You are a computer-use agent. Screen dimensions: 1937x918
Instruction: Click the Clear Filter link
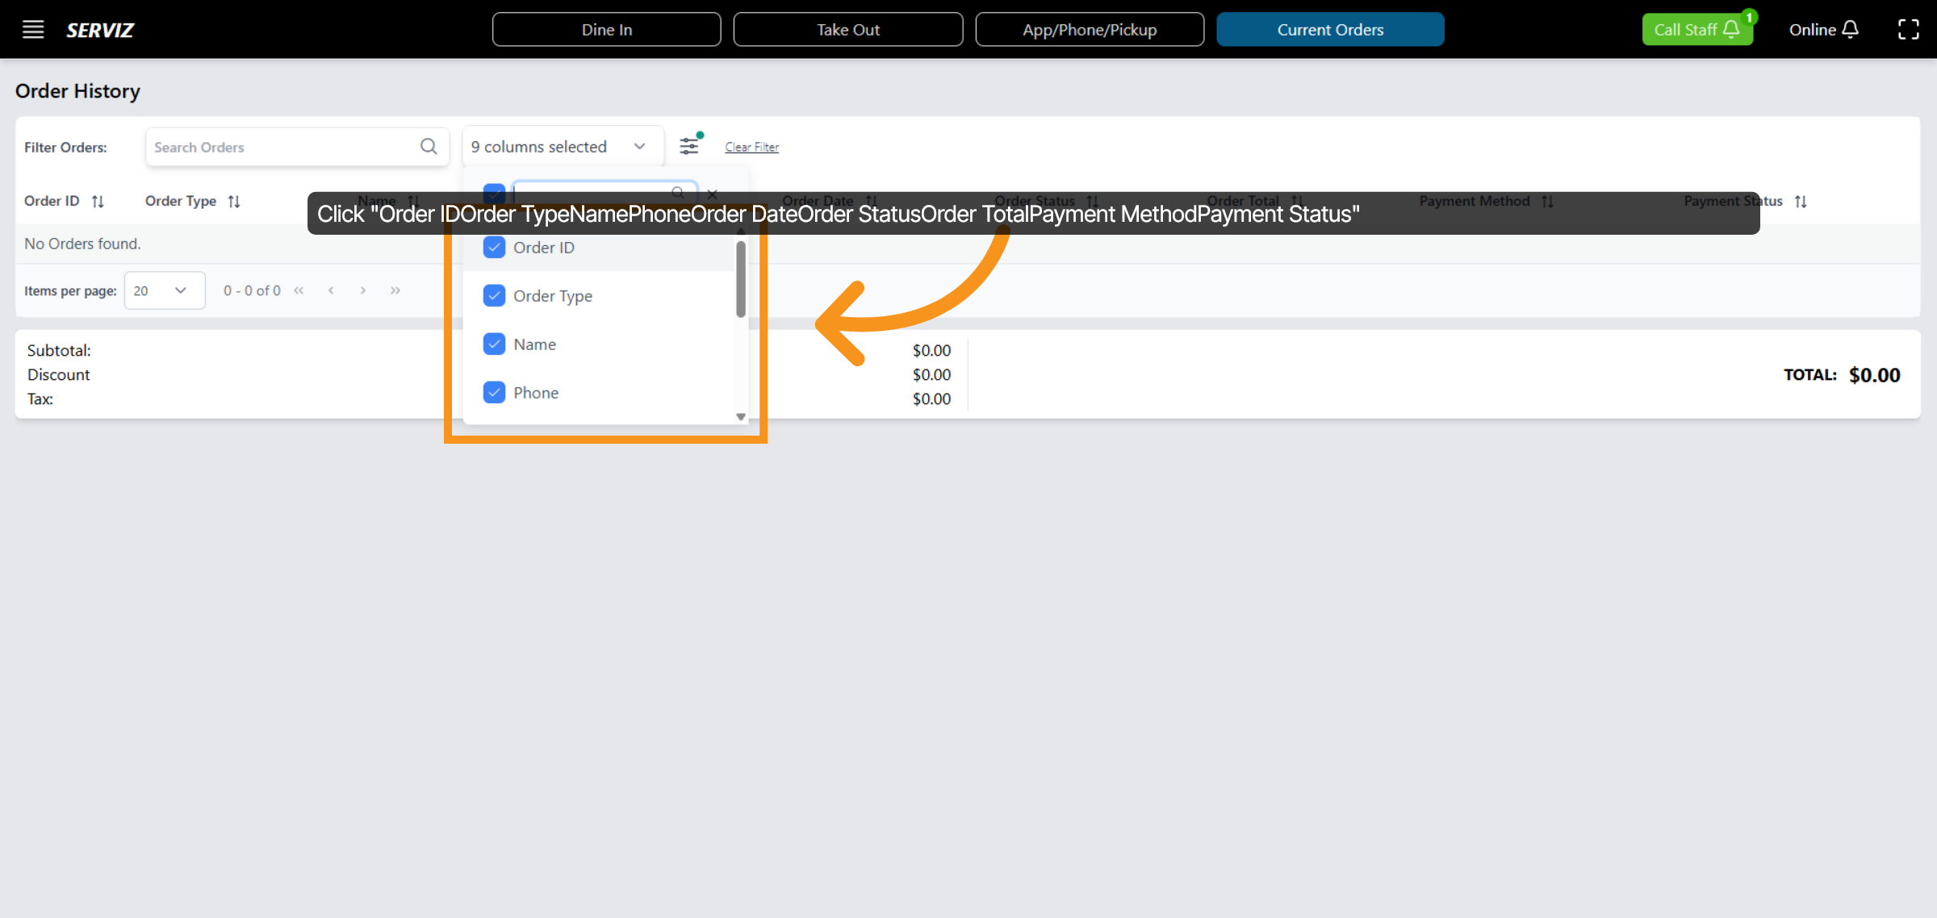click(x=751, y=147)
